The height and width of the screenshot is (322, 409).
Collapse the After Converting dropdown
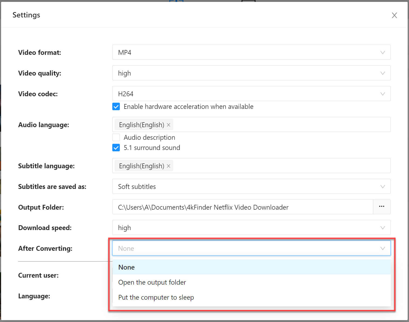[x=251, y=248]
